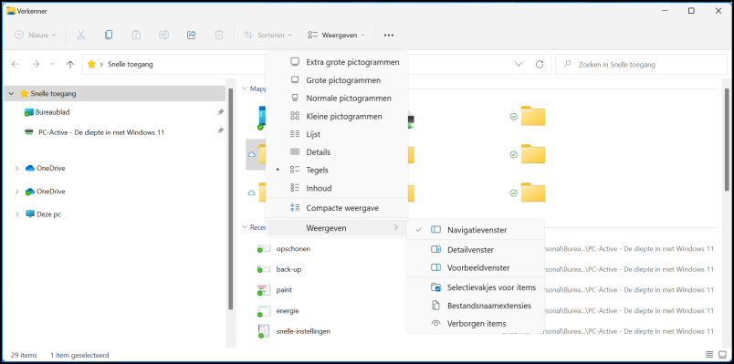Click pin icon next to PC-Active folder

tap(221, 131)
